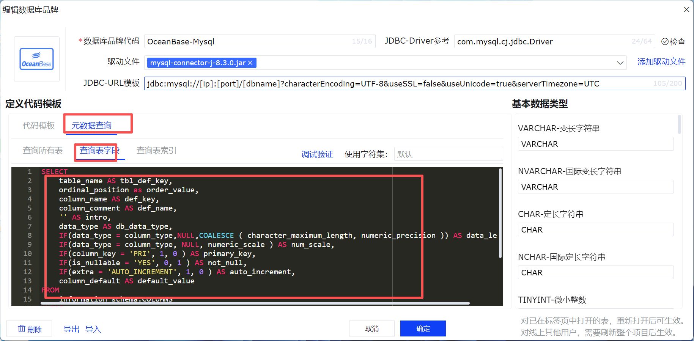
Task: Switch to the 代码模板 tab
Action: (x=39, y=126)
